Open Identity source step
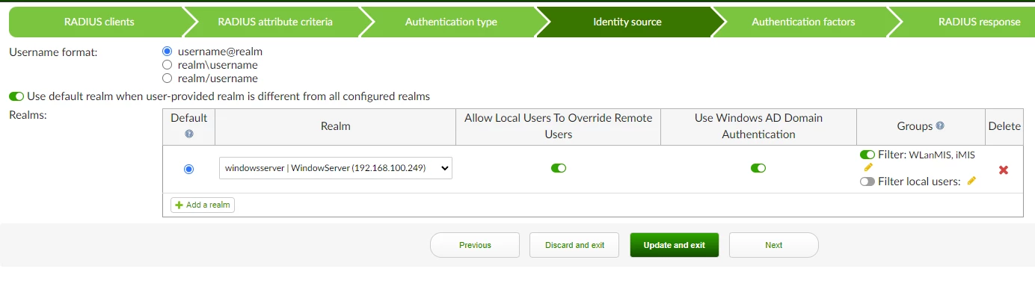1035x307 pixels. (x=627, y=22)
